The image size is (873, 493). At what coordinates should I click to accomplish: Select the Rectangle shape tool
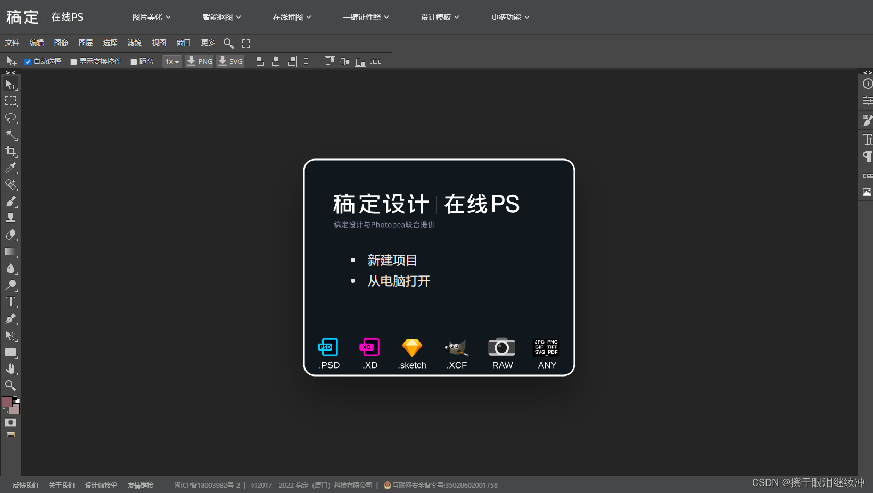(11, 352)
